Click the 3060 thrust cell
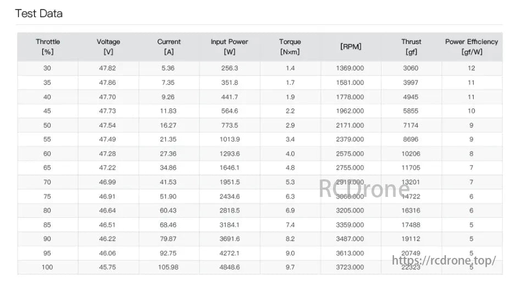Screen dimensions: 516x286 tap(411, 68)
